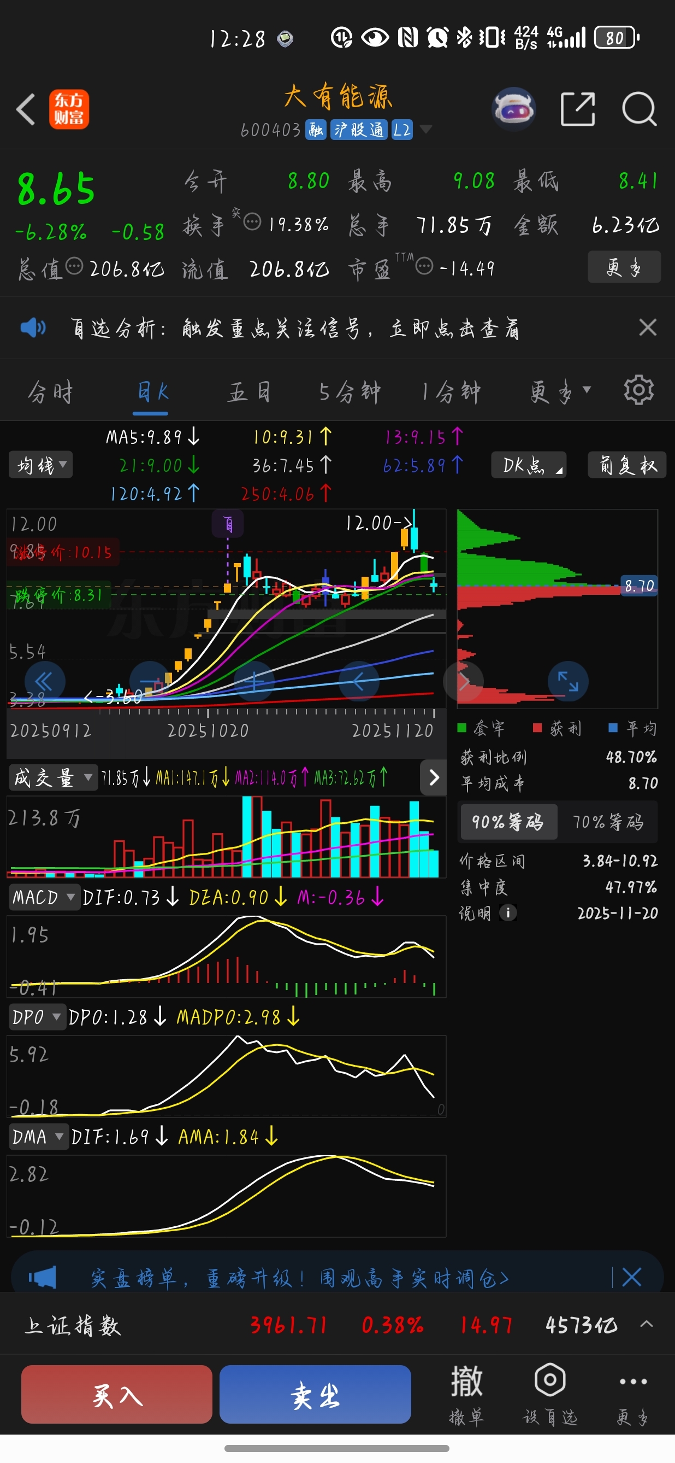Tap the 设自选 watchlist icon
Viewport: 675px width, 1463px height.
549,1394
